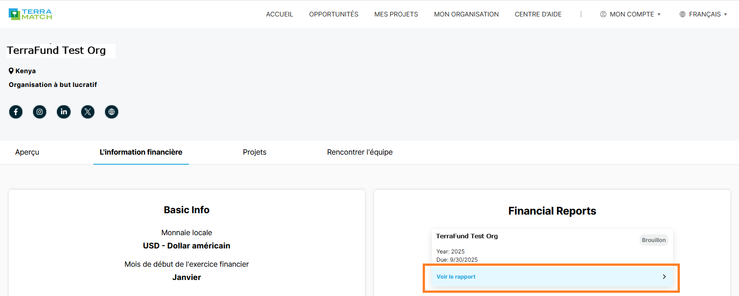Click the Monnaie locale label
The width and height of the screenshot is (739, 296).
coord(187,233)
